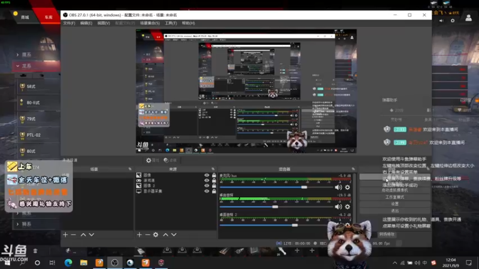Image resolution: width=479 pixels, height=269 pixels.
Task: Open the player profile icon in game
Action: 468,19
